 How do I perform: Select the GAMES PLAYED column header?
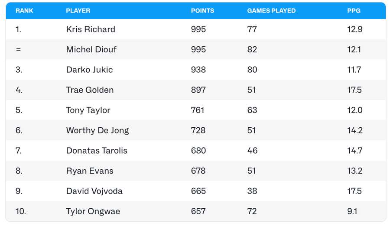click(271, 11)
